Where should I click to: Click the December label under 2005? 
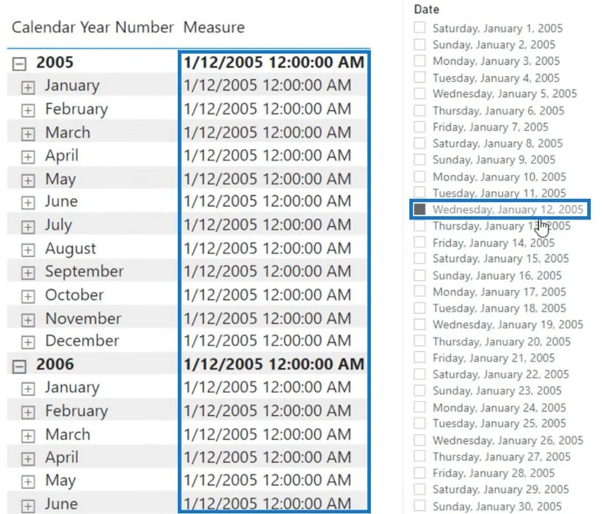coord(82,341)
